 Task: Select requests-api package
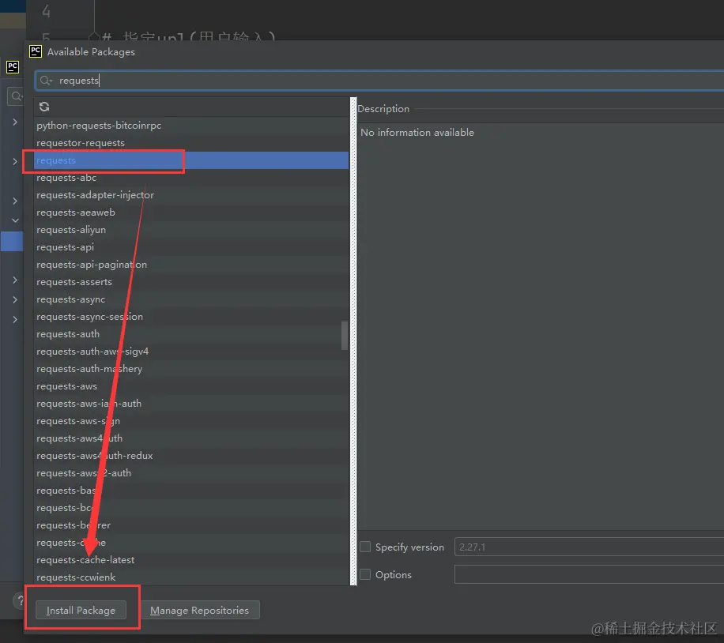[191, 247]
